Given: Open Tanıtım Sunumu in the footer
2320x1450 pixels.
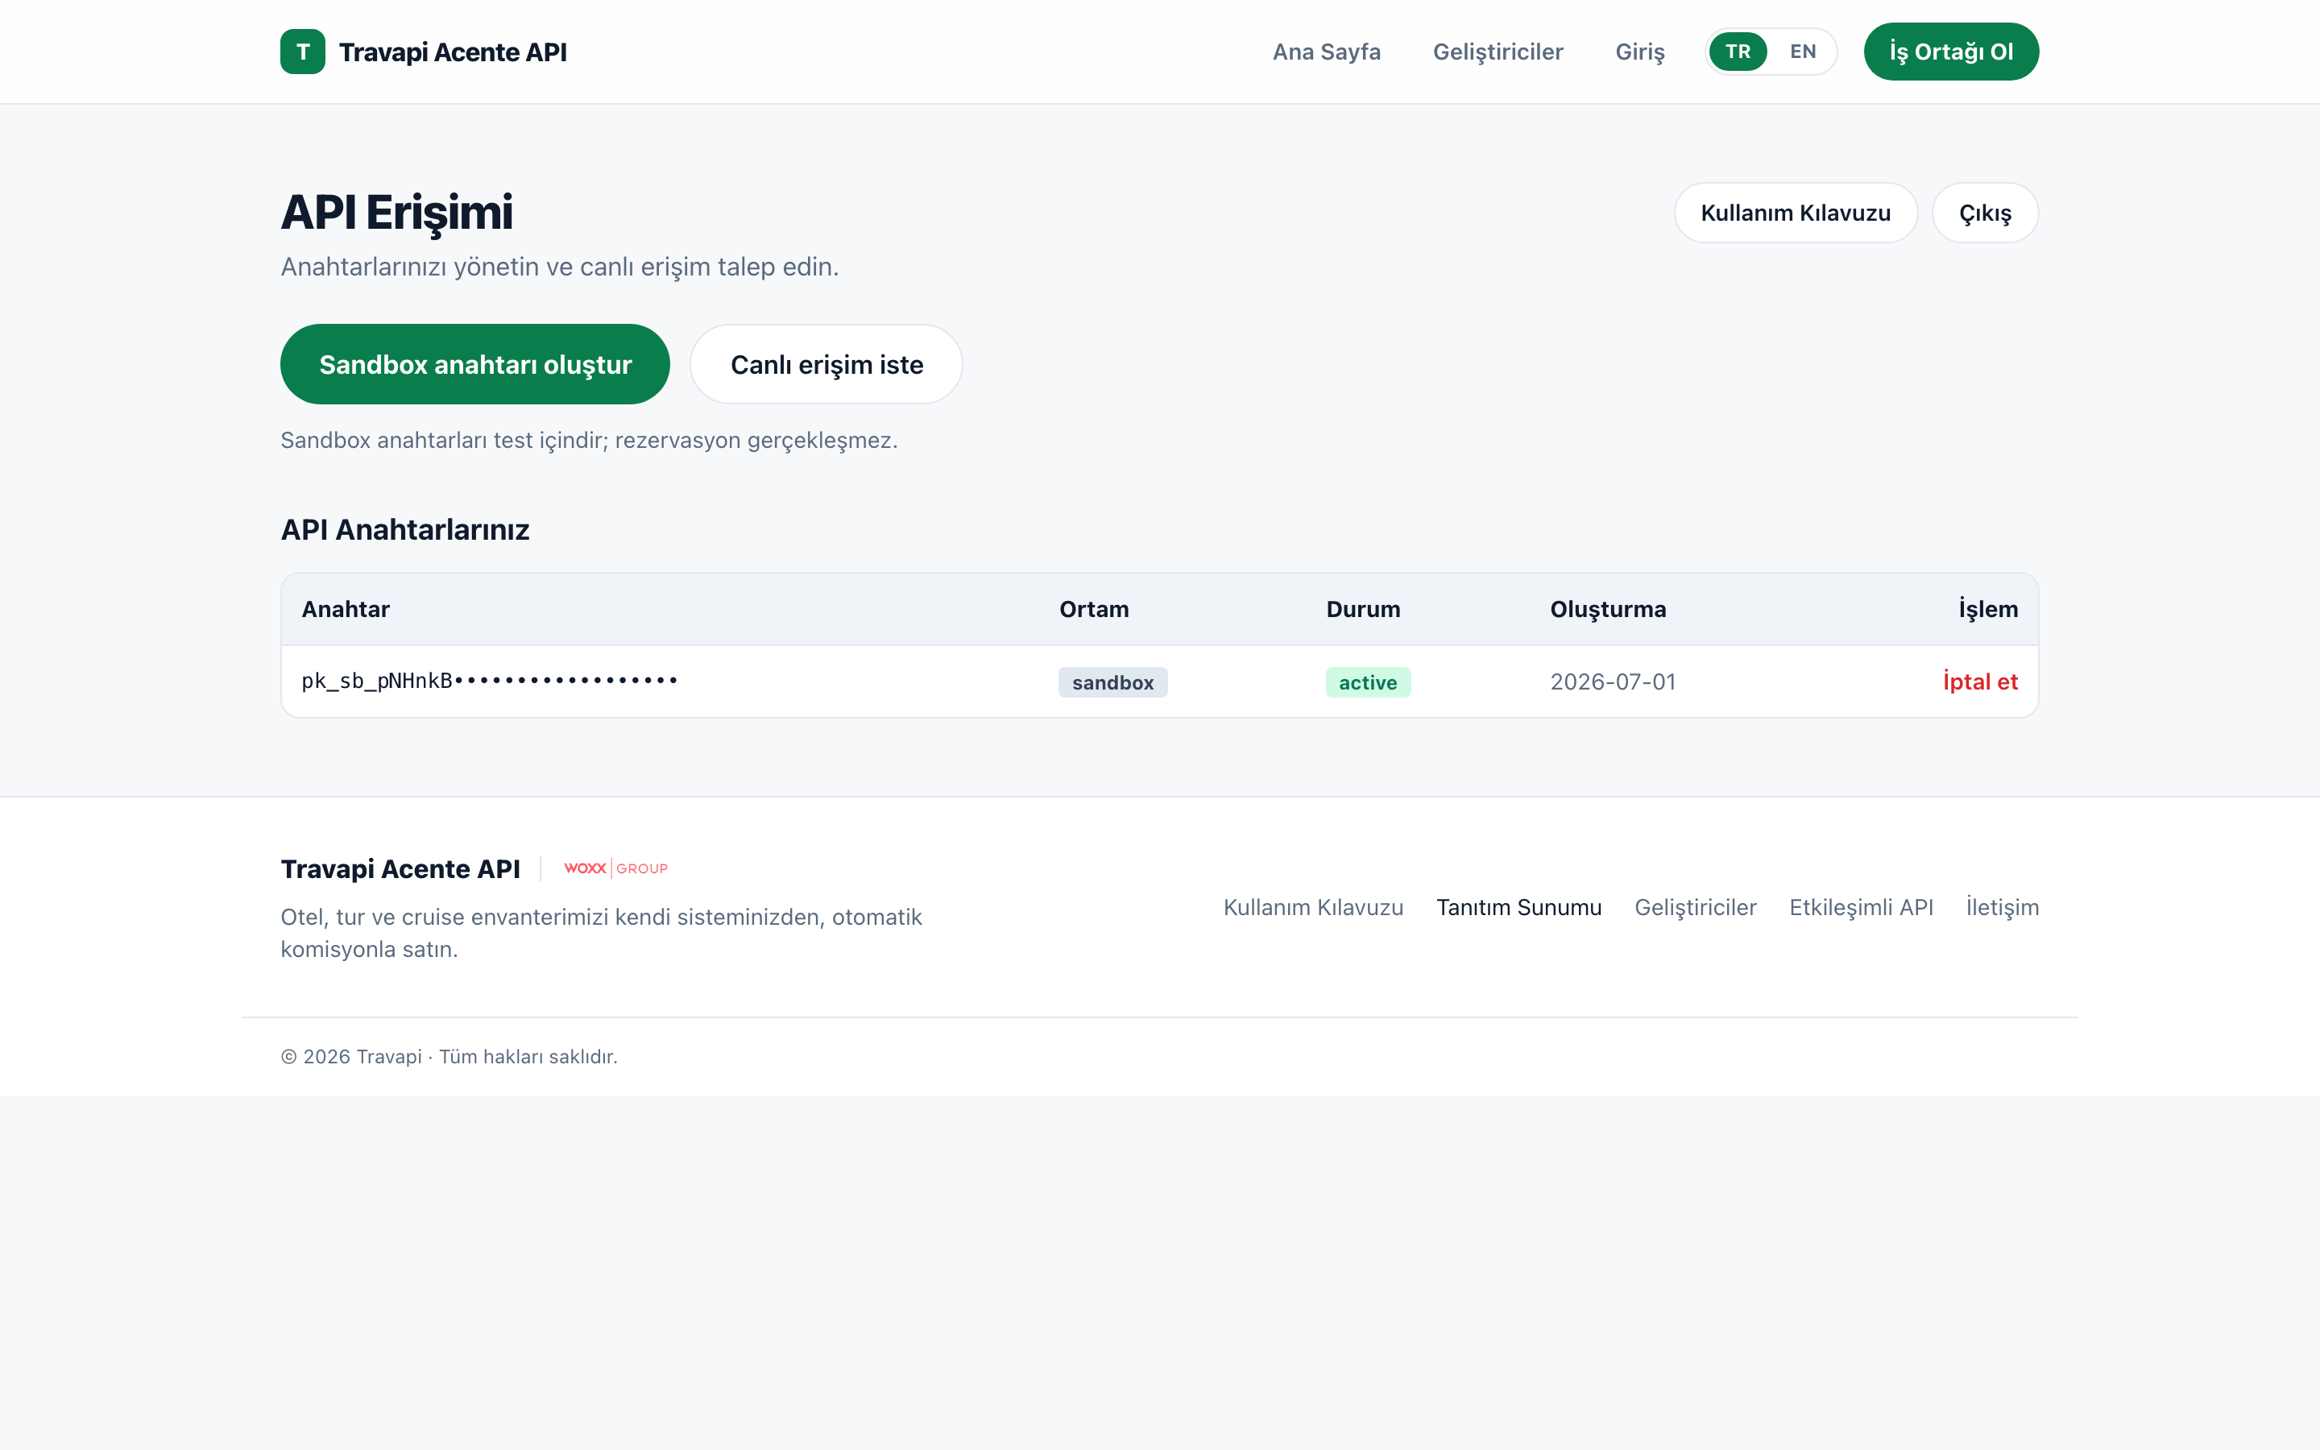Looking at the screenshot, I should click(1518, 907).
